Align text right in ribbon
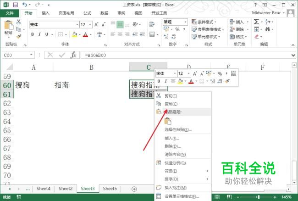This screenshot has height=201, width=298. coord(127,34)
